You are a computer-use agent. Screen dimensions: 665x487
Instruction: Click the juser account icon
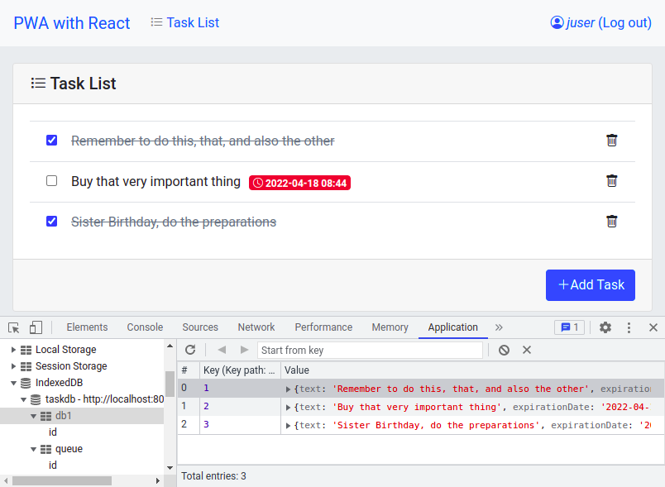pos(557,22)
